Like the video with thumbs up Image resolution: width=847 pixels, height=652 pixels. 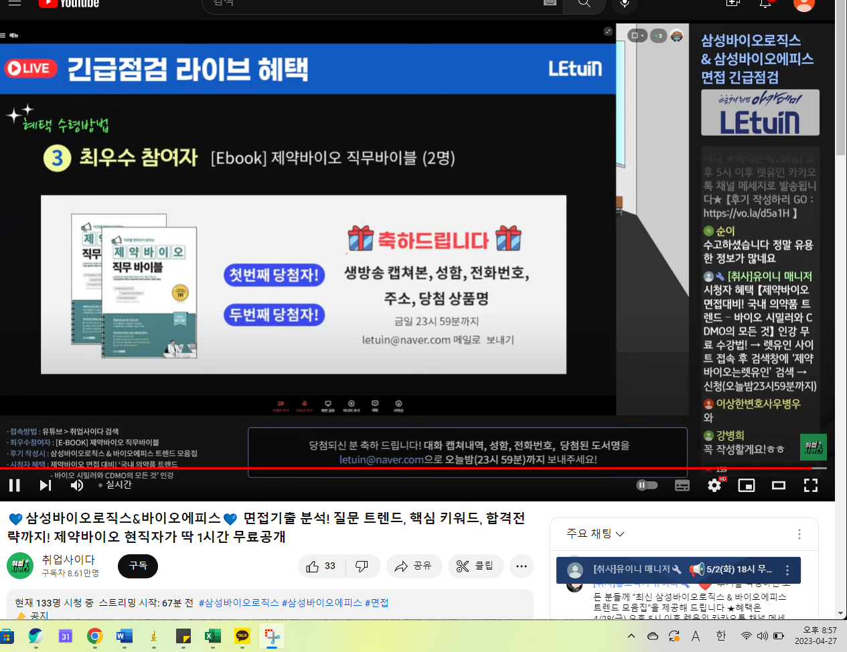tap(321, 566)
